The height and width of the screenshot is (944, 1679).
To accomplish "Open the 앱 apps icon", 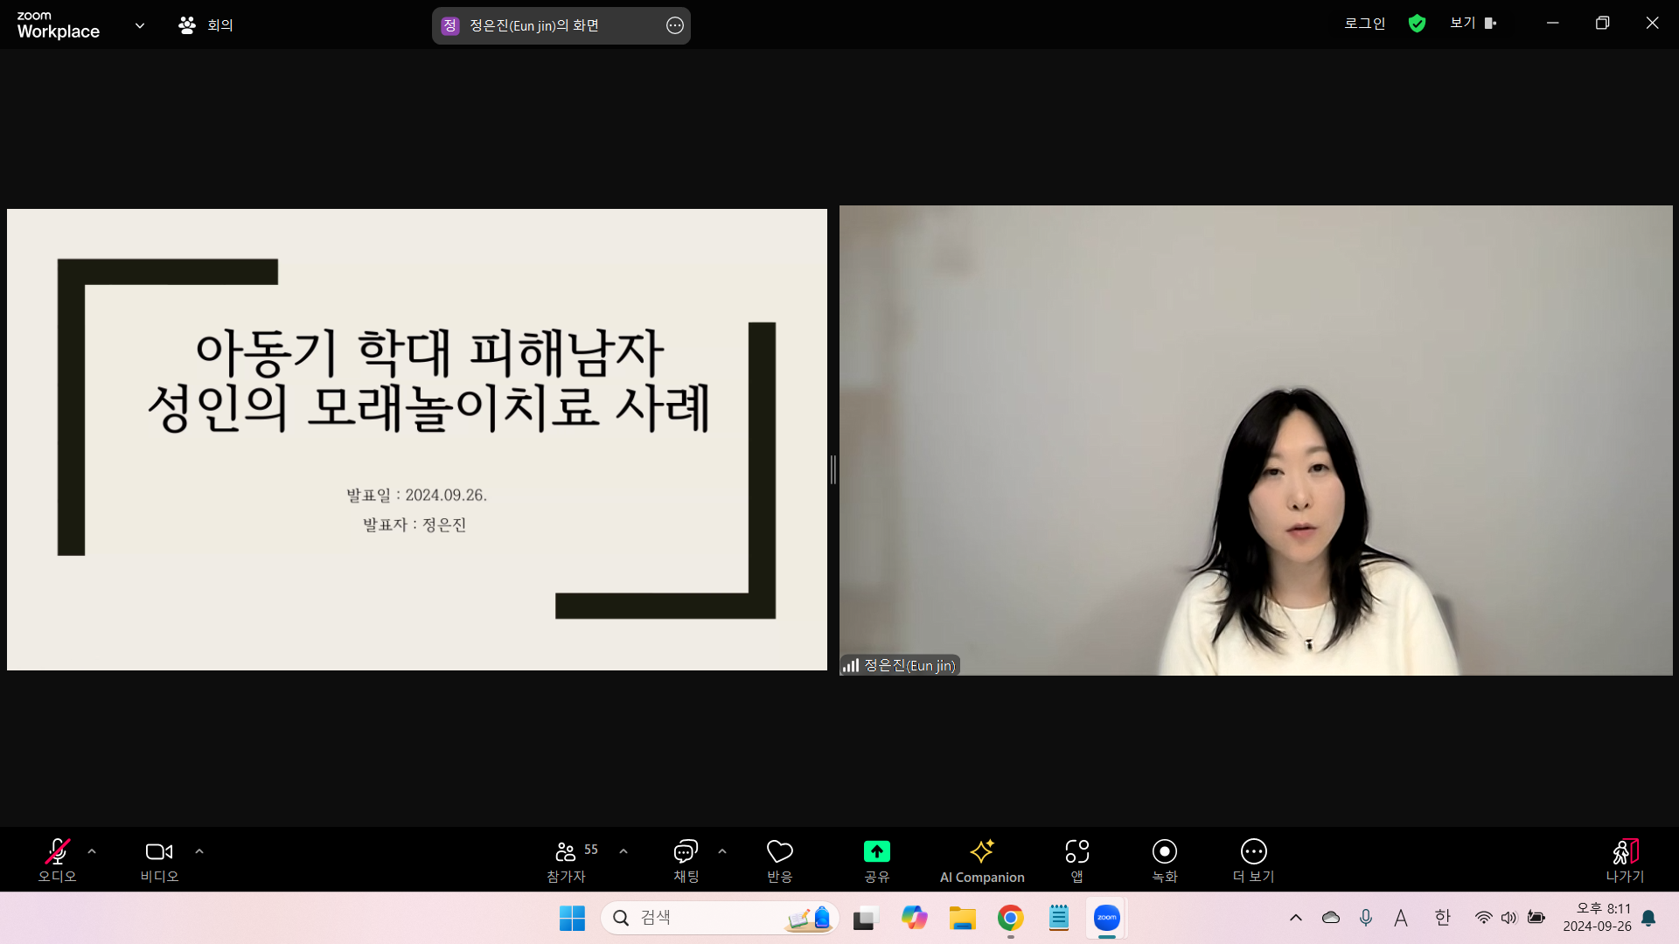I will [1077, 860].
